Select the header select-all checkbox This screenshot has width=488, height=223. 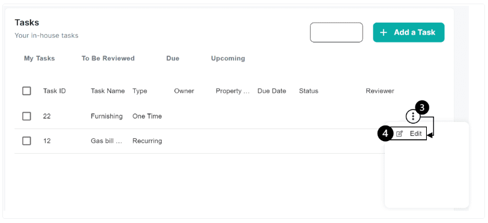click(27, 91)
